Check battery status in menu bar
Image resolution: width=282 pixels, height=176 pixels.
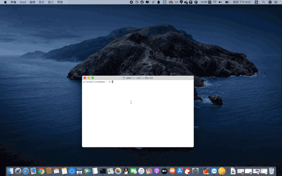227,2
